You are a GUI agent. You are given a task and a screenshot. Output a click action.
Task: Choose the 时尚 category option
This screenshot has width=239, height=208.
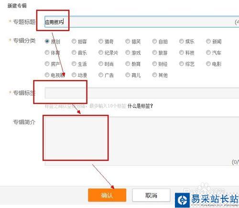pyautogui.click(x=101, y=64)
